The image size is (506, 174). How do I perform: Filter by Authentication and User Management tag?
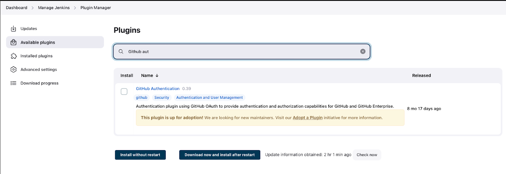pyautogui.click(x=209, y=98)
